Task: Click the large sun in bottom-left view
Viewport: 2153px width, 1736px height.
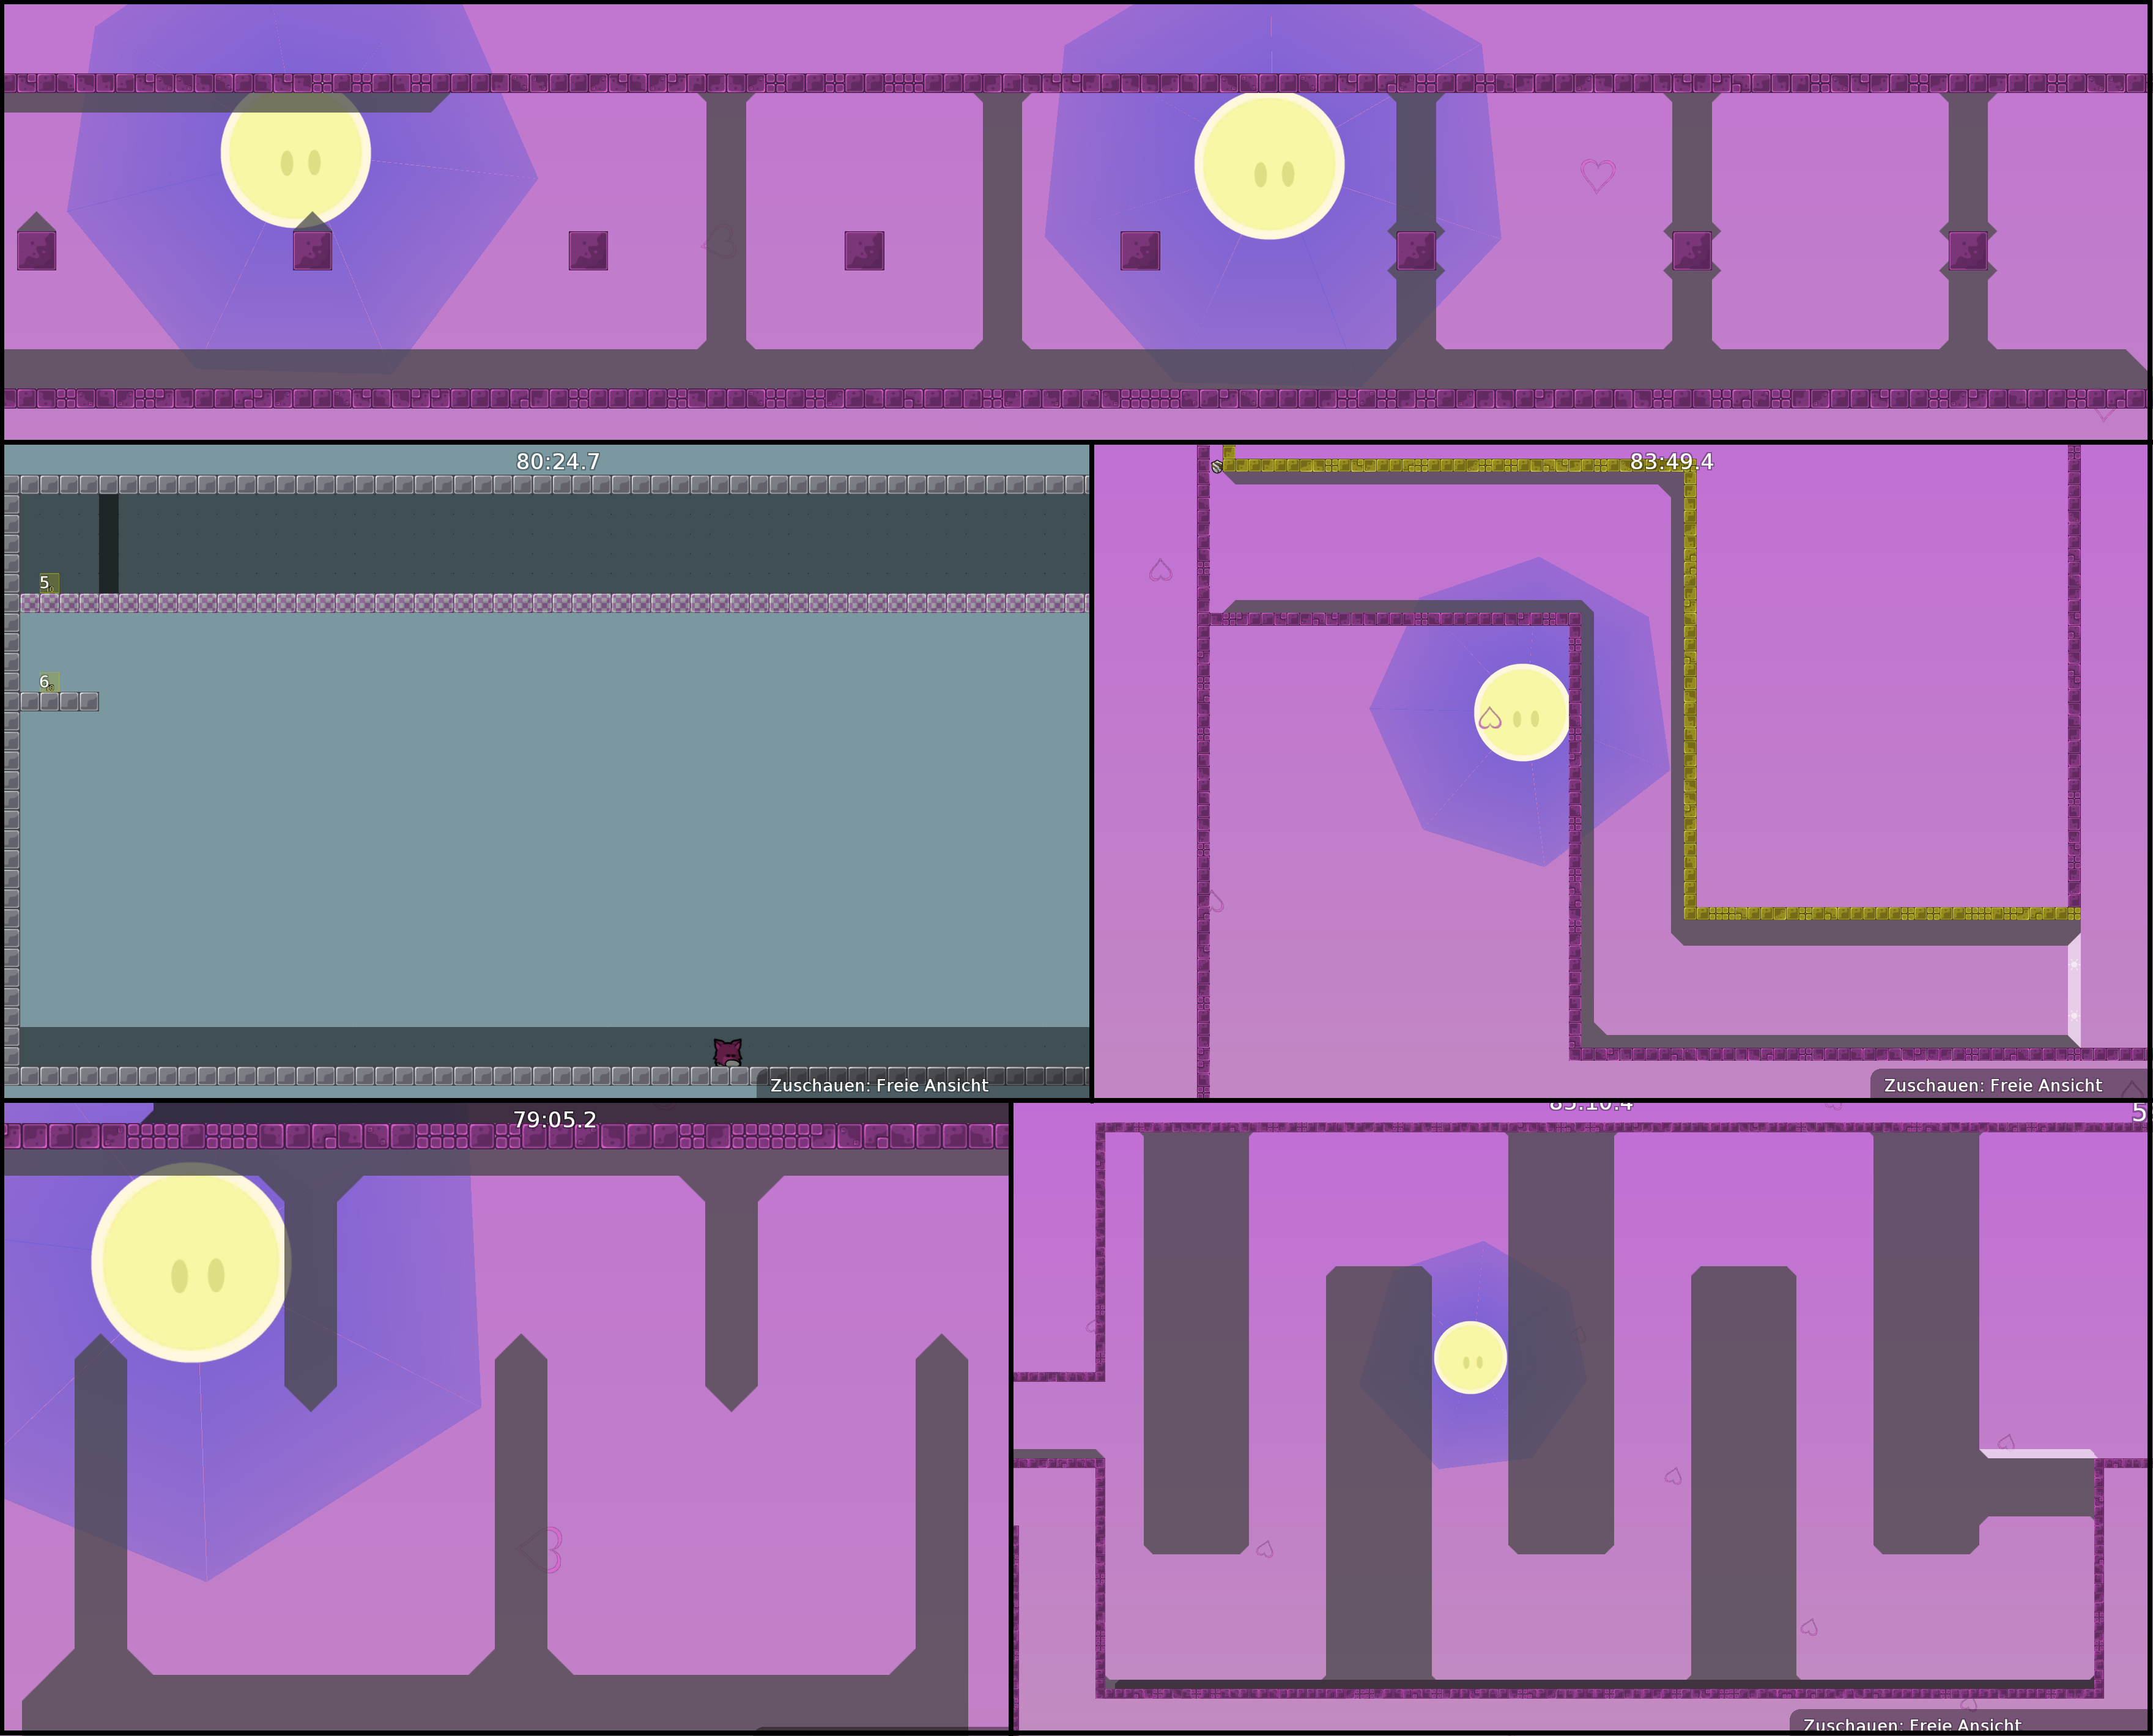Action: pyautogui.click(x=190, y=1262)
